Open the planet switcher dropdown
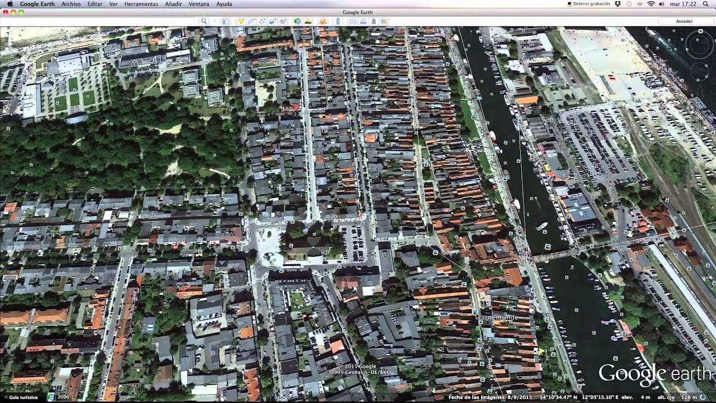This screenshot has width=716, height=403. (x=323, y=21)
